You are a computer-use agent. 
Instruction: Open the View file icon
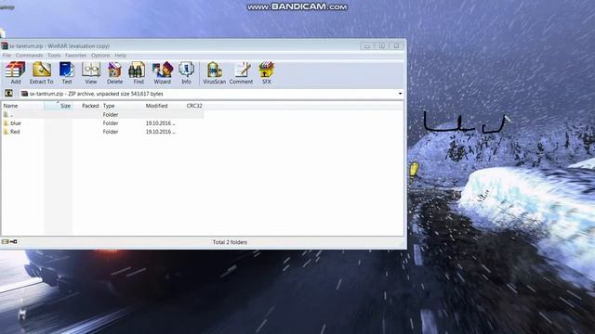pyautogui.click(x=91, y=72)
